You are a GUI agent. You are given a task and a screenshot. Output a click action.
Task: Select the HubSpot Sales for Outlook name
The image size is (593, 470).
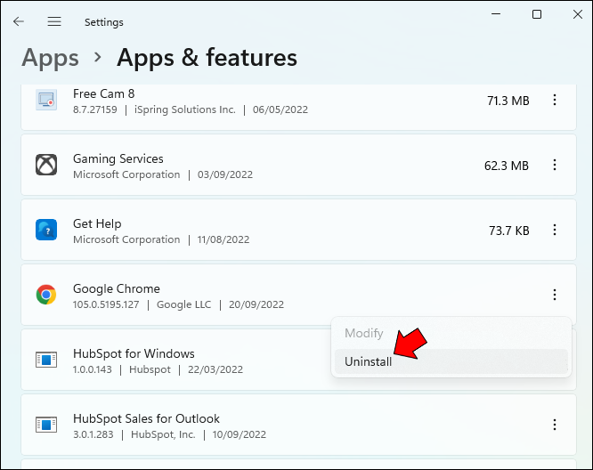(146, 418)
